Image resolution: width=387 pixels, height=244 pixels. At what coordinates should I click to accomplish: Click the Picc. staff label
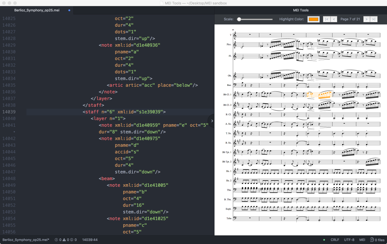(x=229, y=44)
